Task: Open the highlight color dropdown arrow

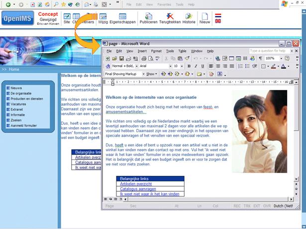Action: click(278, 66)
